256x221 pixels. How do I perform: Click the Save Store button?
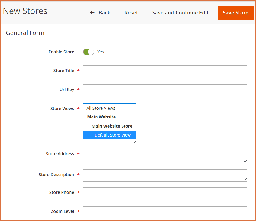point(235,13)
